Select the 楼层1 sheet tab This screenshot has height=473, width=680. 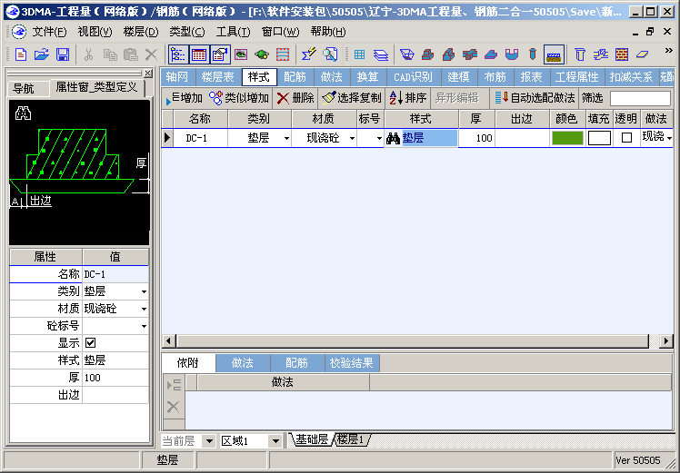click(352, 439)
